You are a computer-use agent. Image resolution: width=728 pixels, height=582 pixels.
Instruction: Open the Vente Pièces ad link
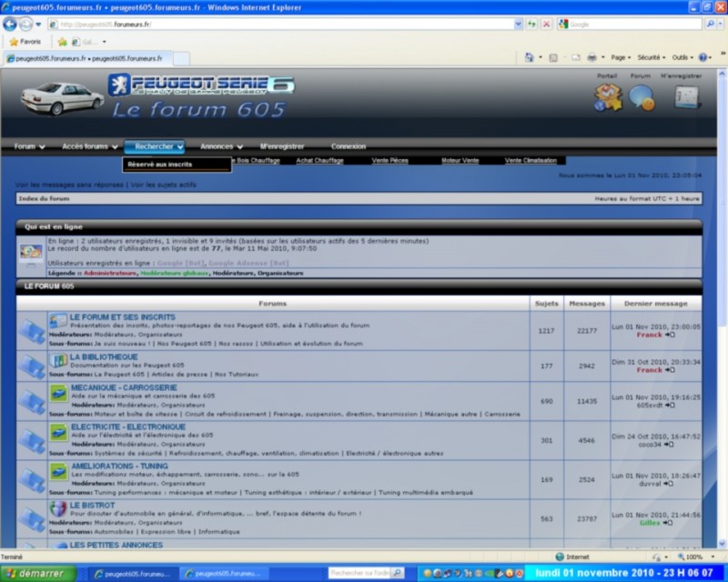(x=390, y=161)
